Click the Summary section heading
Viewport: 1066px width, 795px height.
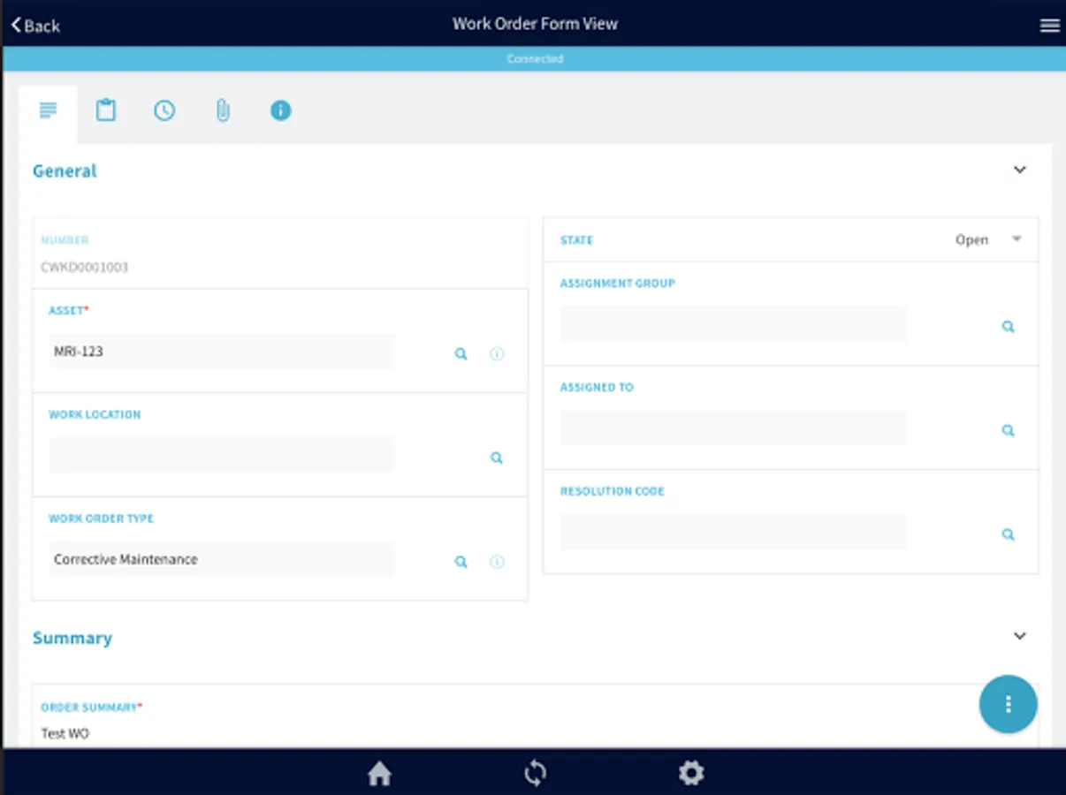[x=72, y=638]
